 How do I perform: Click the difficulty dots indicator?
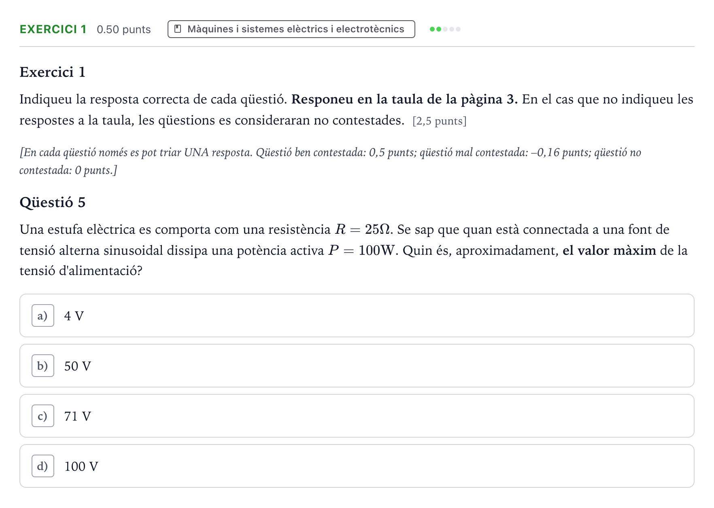point(445,29)
